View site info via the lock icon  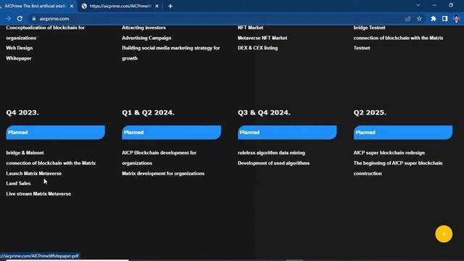(x=34, y=18)
